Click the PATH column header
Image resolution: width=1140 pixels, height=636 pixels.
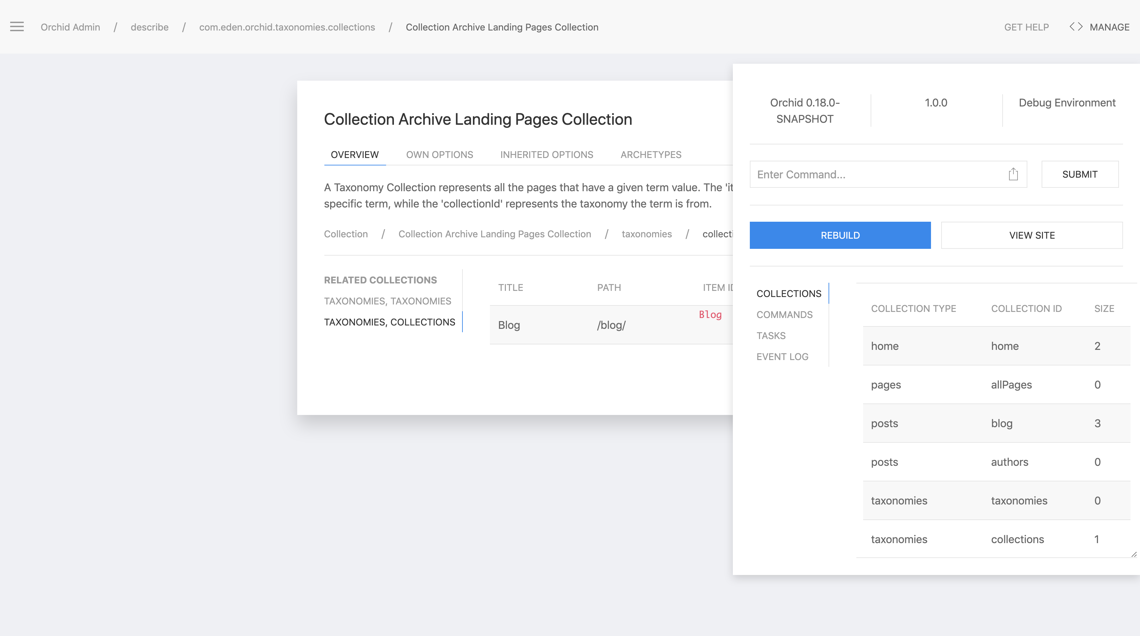tap(609, 287)
